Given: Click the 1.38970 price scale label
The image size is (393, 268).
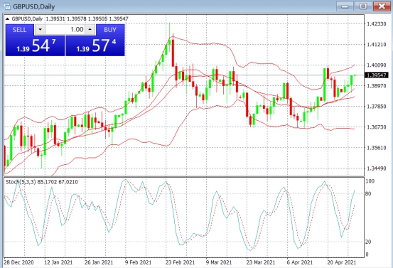Looking at the screenshot, I should click(377, 86).
